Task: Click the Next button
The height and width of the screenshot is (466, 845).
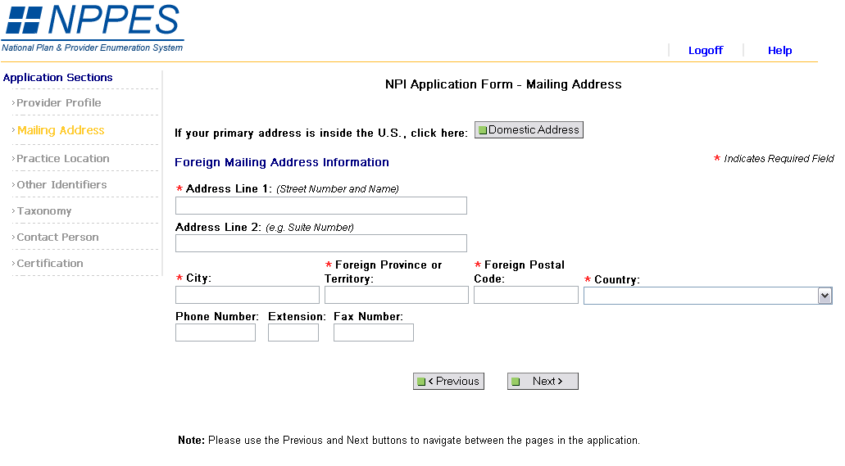Action: pyautogui.click(x=543, y=382)
